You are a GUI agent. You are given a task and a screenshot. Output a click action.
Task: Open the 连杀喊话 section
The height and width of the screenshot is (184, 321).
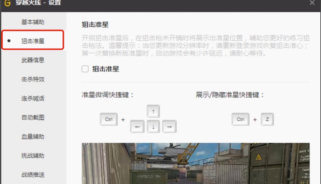[33, 98]
